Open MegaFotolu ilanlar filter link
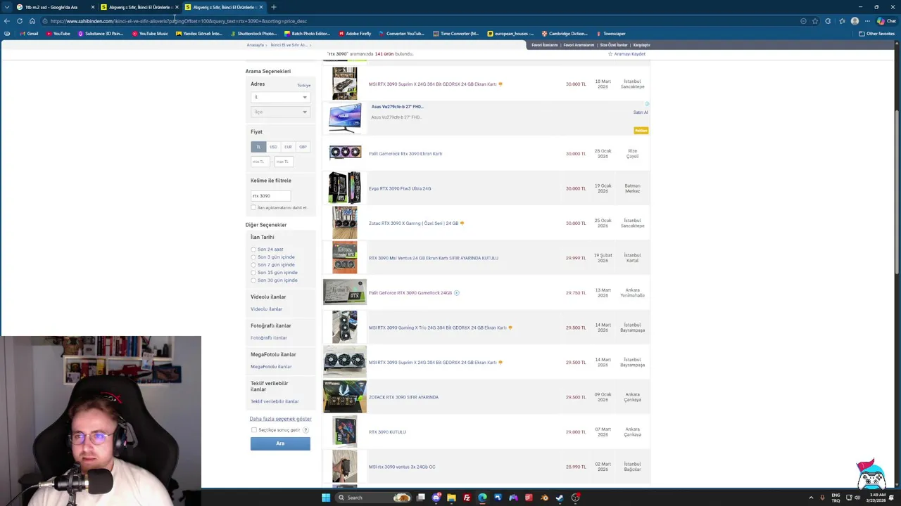 [271, 367]
